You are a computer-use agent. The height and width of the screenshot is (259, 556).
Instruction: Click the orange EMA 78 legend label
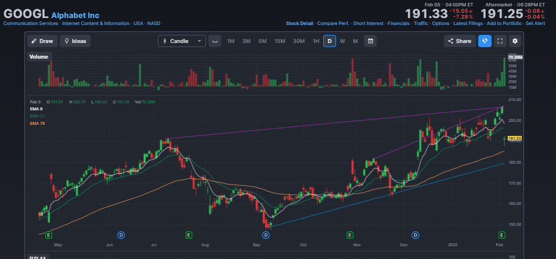pyautogui.click(x=37, y=123)
